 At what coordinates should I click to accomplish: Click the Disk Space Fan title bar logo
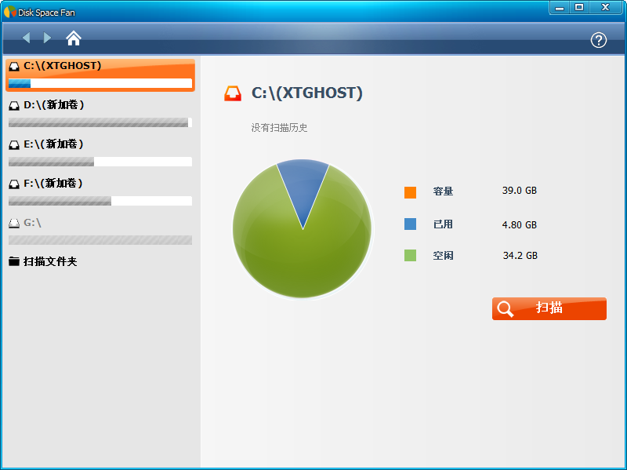[x=10, y=12]
